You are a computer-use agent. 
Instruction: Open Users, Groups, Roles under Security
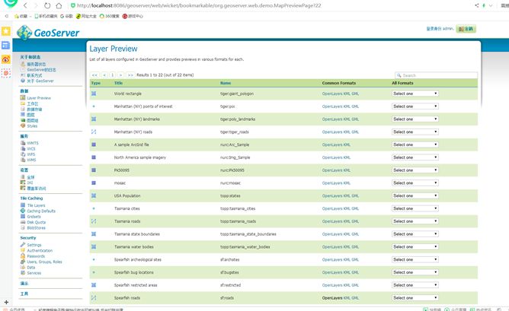(44, 262)
